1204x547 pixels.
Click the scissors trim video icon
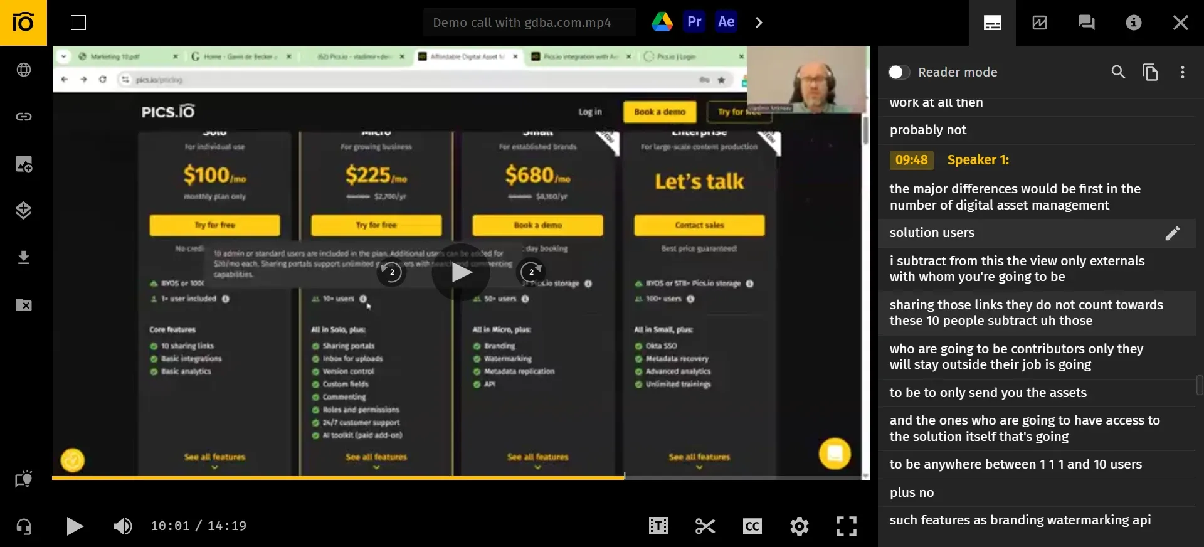click(x=705, y=526)
